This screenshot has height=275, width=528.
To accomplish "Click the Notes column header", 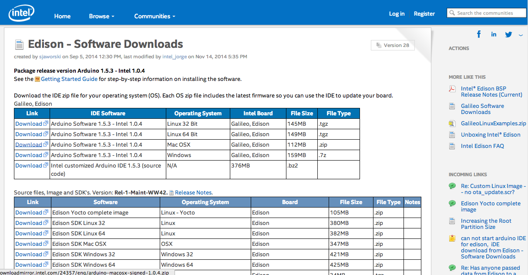I will click(412, 202).
